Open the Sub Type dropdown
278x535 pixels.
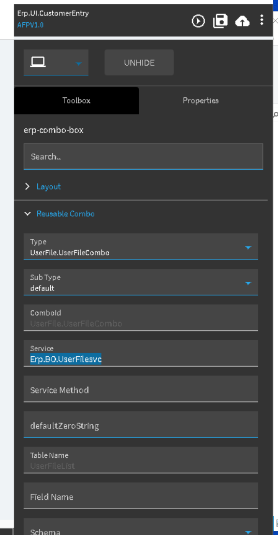coord(140,282)
